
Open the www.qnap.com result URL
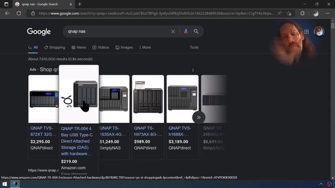point(43,170)
